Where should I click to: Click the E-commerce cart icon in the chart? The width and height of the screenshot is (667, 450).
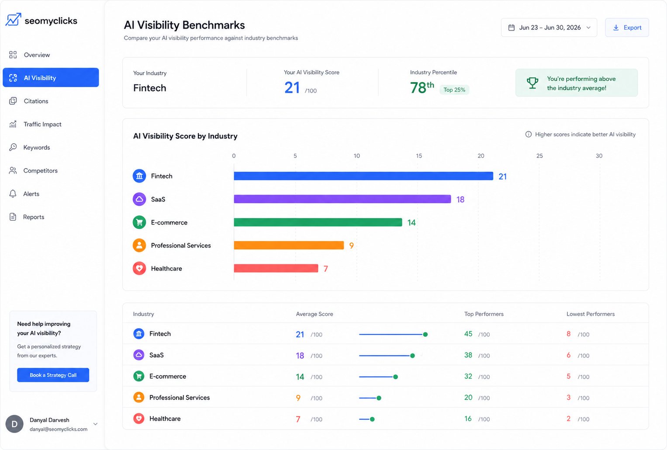139,222
